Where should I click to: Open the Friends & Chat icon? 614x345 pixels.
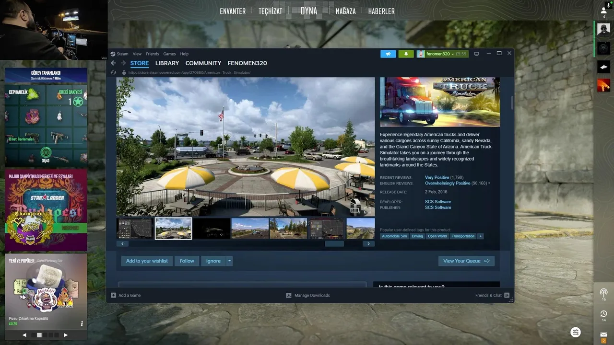(507, 295)
